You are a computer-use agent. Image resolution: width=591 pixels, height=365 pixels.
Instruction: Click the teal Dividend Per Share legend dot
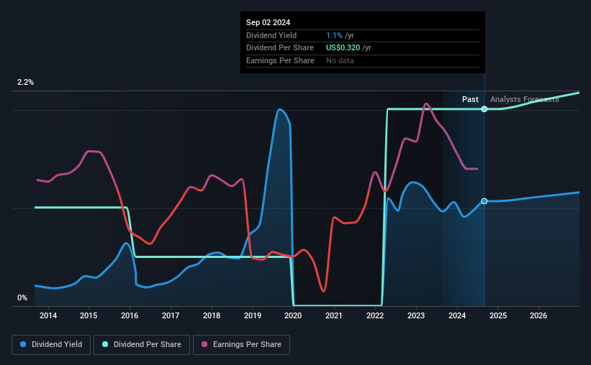[x=105, y=344]
